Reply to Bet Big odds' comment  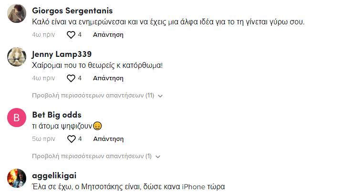pos(108,139)
